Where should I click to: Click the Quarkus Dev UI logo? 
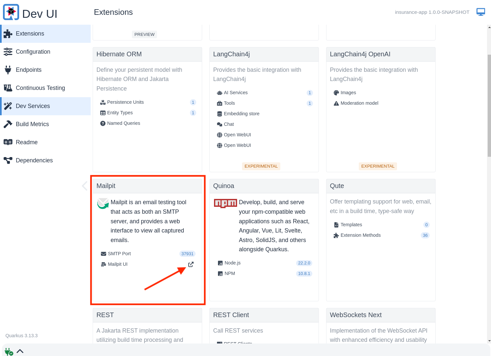pyautogui.click(x=11, y=13)
